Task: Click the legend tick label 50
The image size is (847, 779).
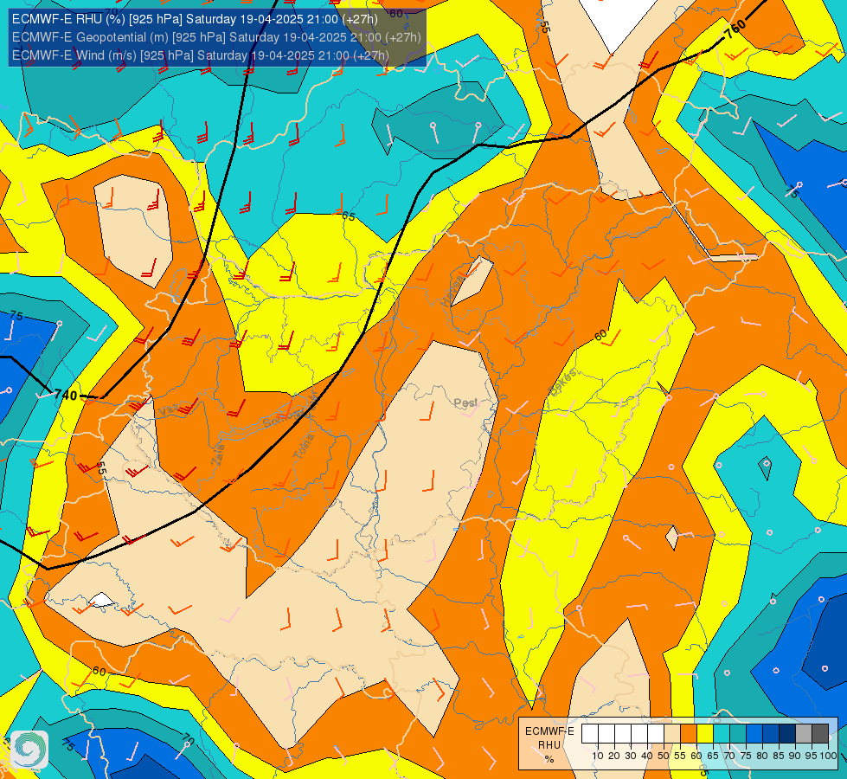Action: [664, 756]
